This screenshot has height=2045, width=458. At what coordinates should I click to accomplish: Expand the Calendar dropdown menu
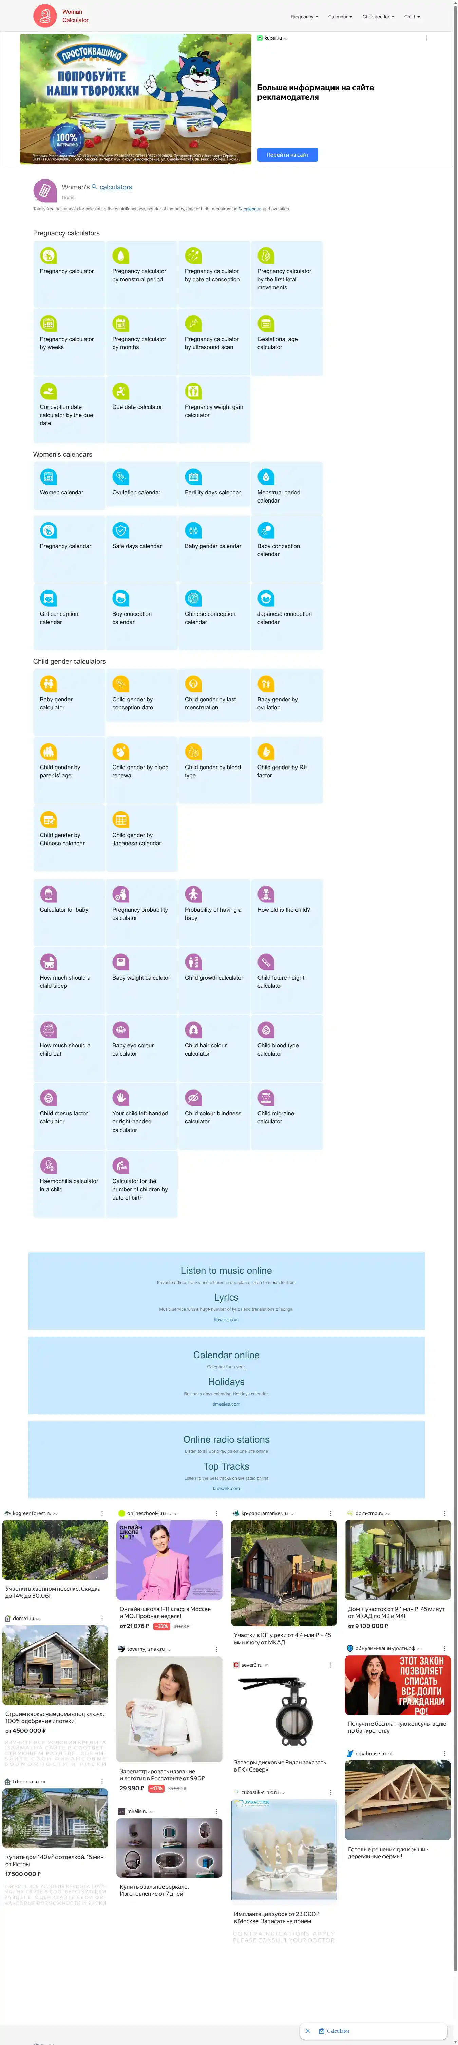(x=340, y=17)
